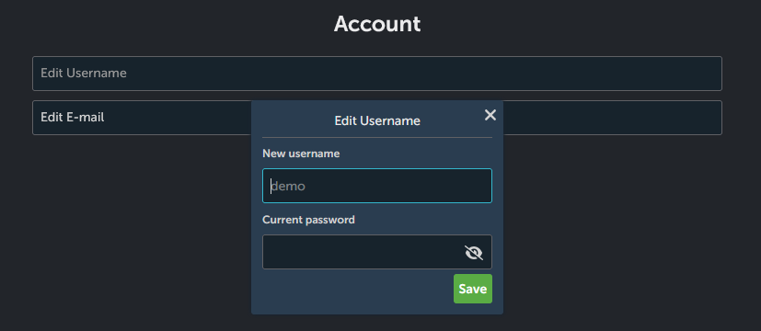Screen dimensions: 761x331
Task: Click the Current password field
Action: (x=377, y=252)
